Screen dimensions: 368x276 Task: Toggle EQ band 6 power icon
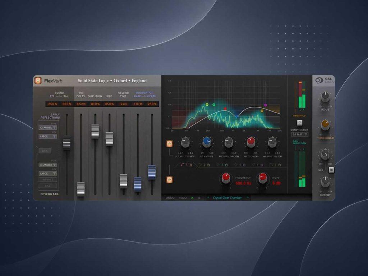[280, 165]
